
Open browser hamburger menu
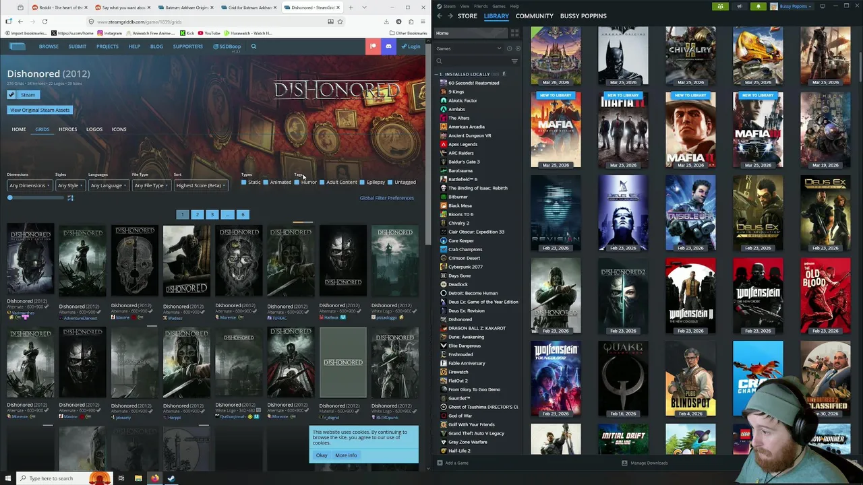tap(423, 22)
